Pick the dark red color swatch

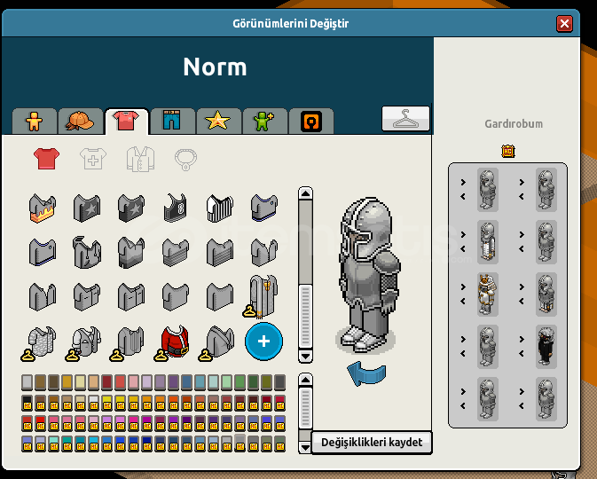pyautogui.click(x=107, y=382)
